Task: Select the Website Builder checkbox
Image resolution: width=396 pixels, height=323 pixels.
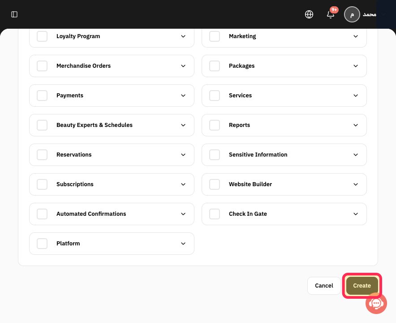Action: (215, 184)
